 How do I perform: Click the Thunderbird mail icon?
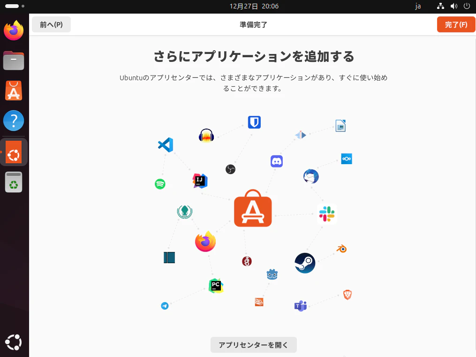(311, 176)
